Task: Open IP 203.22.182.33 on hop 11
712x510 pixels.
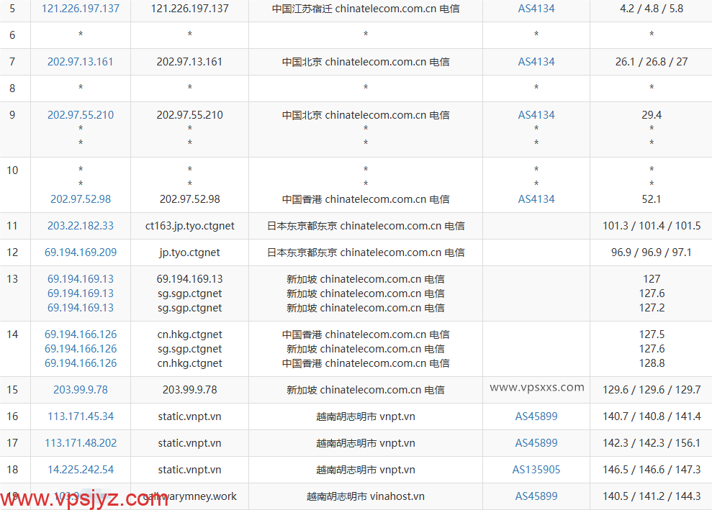Action: pyautogui.click(x=80, y=226)
